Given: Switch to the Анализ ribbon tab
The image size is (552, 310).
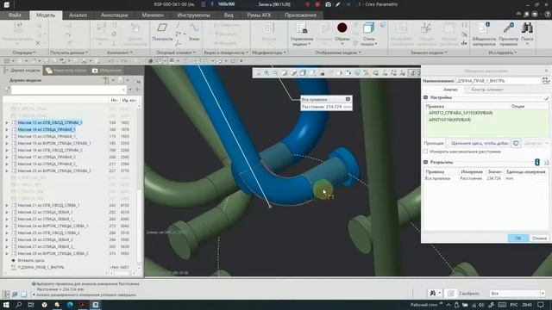Looking at the screenshot, I should pos(78,15).
